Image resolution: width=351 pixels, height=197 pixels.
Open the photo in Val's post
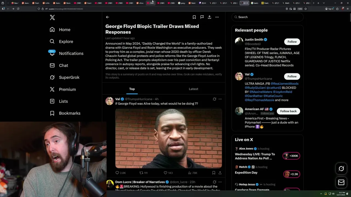pos(169,138)
